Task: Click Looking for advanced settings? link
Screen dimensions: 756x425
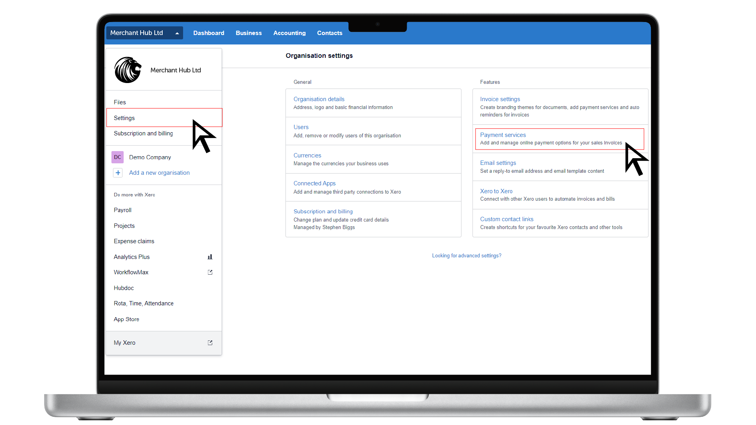Action: point(467,256)
